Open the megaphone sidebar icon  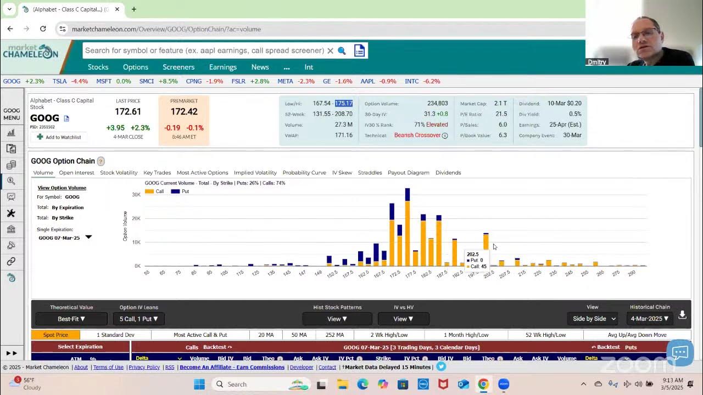point(11,245)
